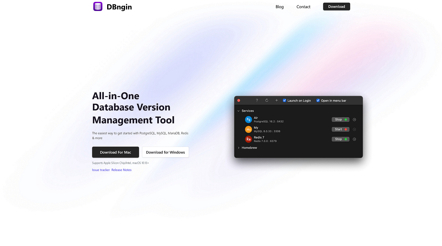Click the arrow icon for Air service

click(x=354, y=120)
